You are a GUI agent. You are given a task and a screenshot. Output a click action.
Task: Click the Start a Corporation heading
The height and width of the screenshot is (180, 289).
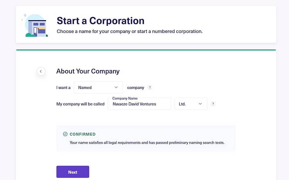pos(100,21)
